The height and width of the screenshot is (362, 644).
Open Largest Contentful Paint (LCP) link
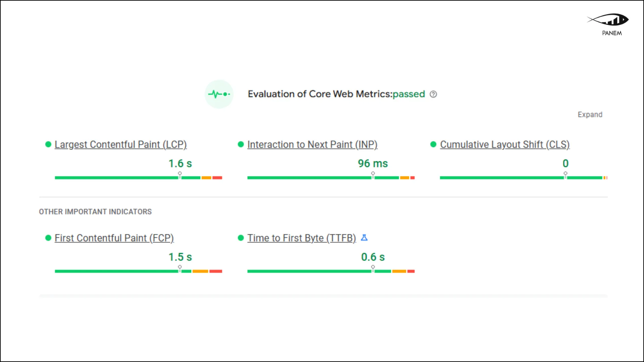[121, 144]
